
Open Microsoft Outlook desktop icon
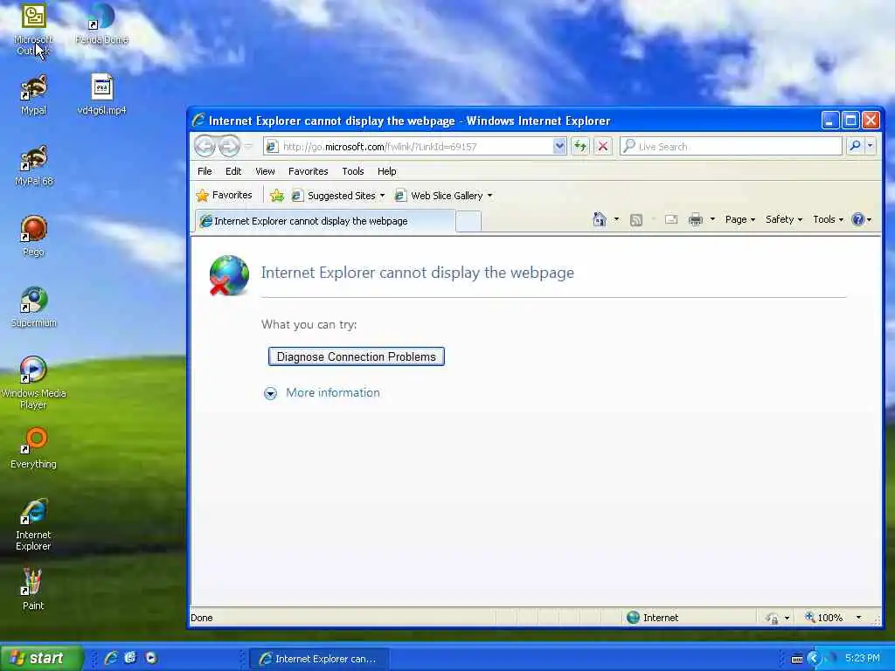tap(33, 29)
